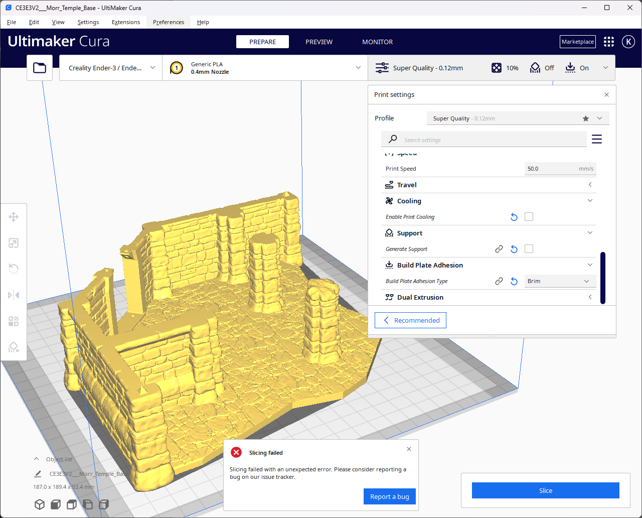
Task: Enable the Print Cooling checkbox
Action: click(529, 216)
